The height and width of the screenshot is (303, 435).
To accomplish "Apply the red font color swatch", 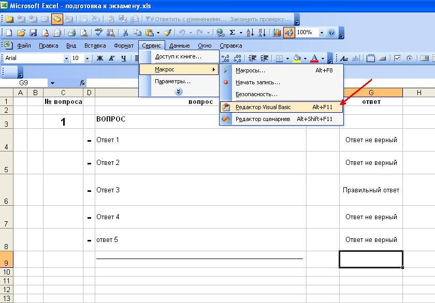I will (314, 60).
